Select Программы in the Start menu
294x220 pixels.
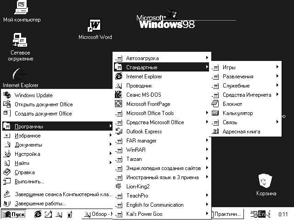57,126
